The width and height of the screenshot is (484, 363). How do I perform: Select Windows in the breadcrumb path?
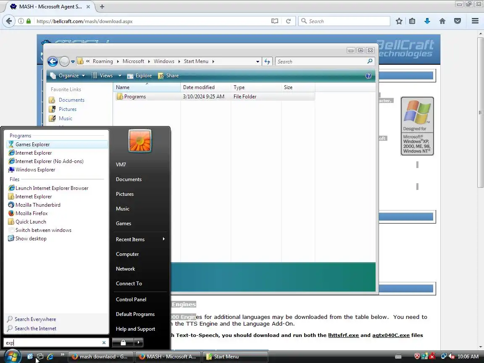coord(164,61)
